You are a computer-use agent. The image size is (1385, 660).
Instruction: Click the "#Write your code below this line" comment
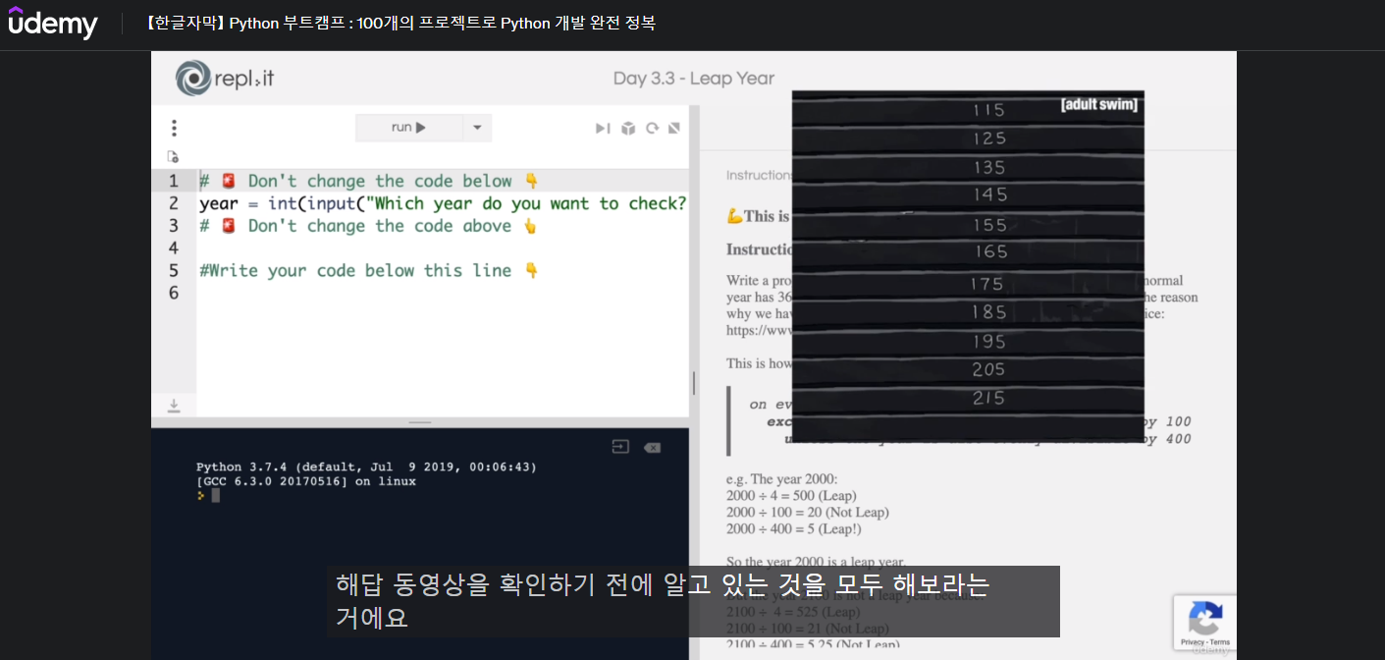point(369,271)
